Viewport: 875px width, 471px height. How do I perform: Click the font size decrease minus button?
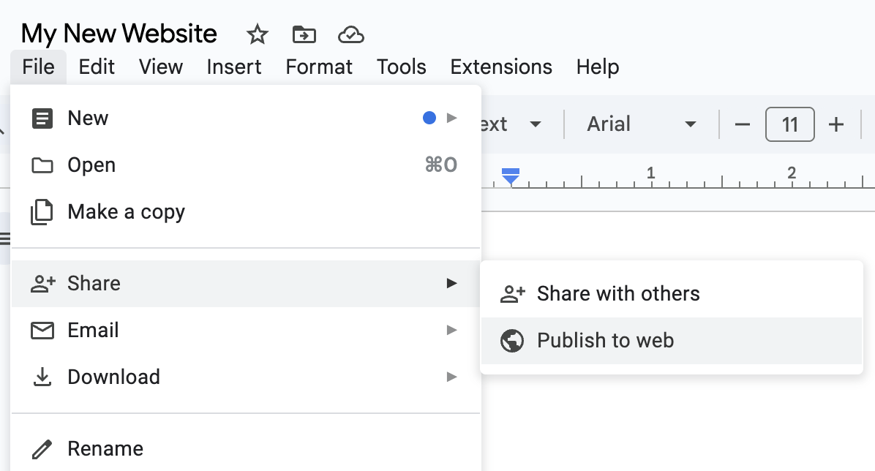(742, 124)
